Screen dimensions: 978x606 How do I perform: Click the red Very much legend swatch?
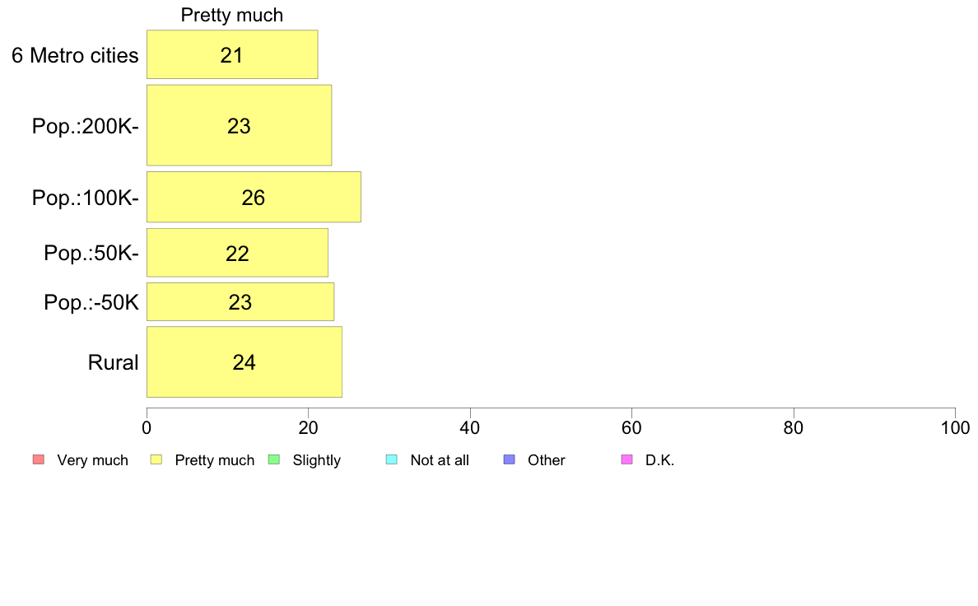[x=38, y=460]
